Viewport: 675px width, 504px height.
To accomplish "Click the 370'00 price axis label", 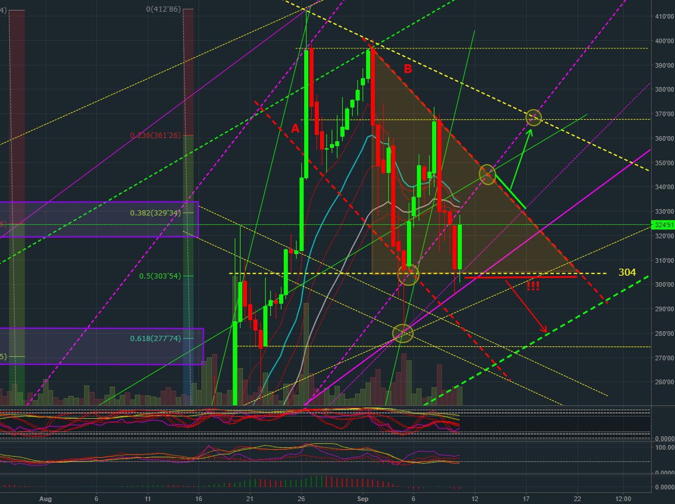I will click(x=664, y=114).
